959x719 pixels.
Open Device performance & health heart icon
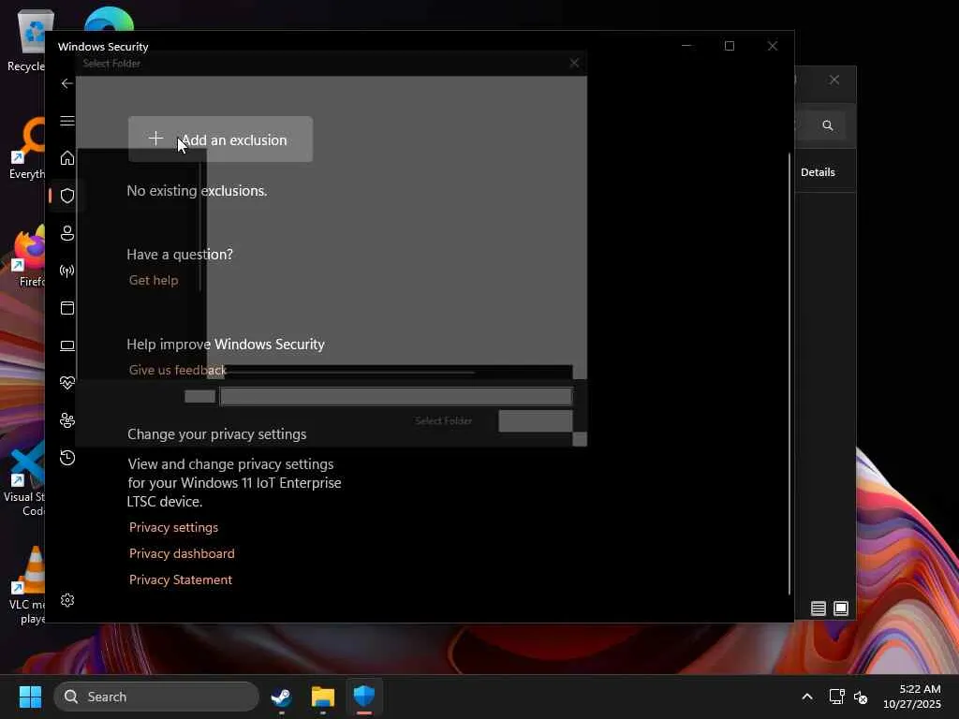coord(67,383)
